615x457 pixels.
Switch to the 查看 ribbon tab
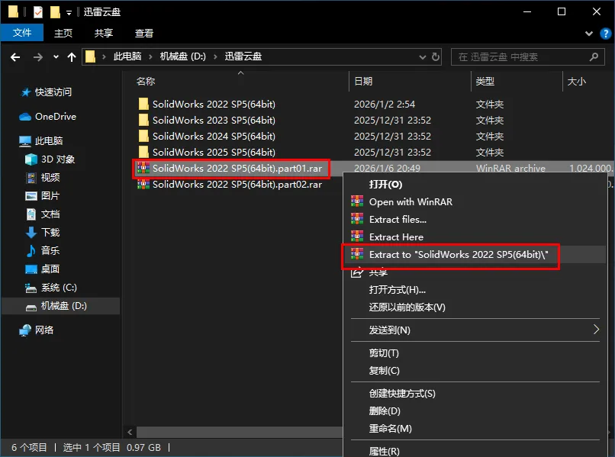click(144, 33)
